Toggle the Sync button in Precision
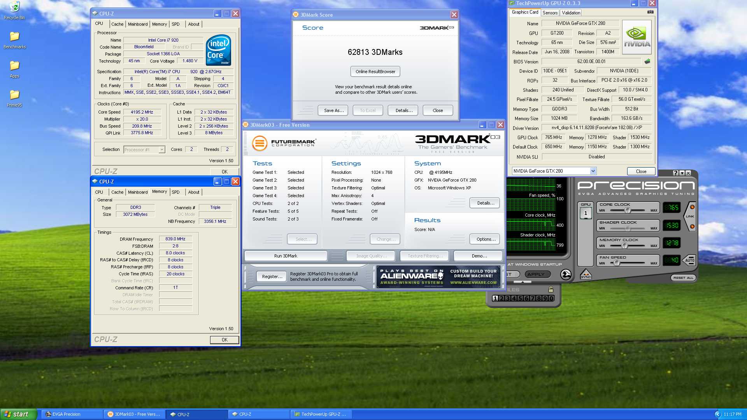 pyautogui.click(x=586, y=275)
